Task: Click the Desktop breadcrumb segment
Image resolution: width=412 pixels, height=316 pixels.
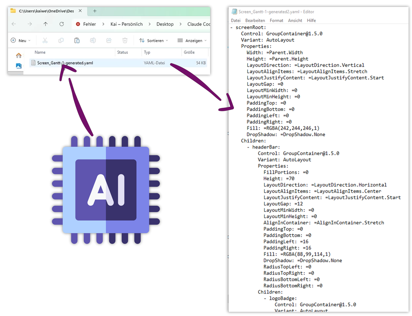Action: (165, 24)
